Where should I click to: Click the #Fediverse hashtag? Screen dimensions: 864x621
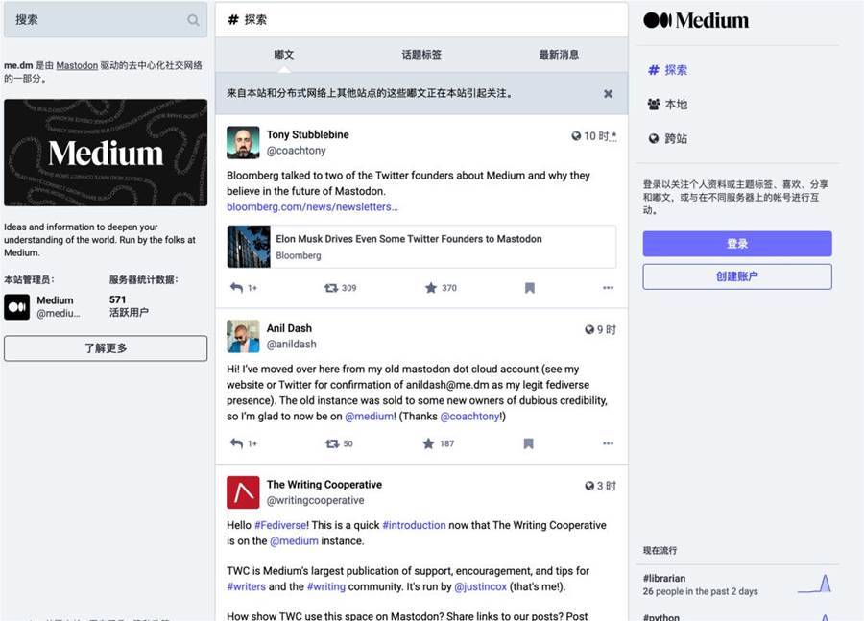[x=280, y=526]
